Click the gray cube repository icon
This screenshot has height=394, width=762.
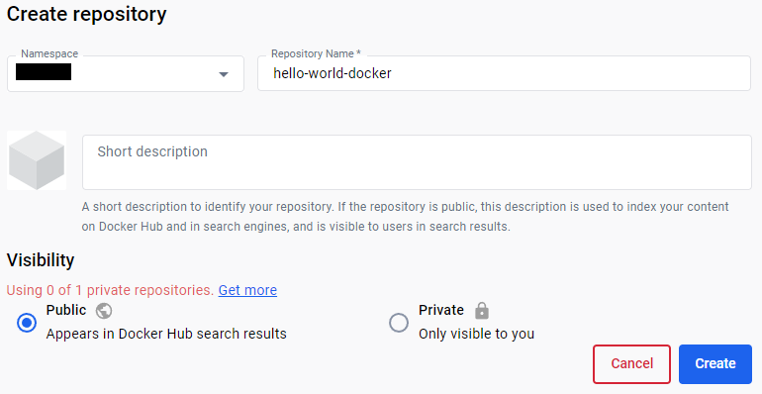point(37,160)
